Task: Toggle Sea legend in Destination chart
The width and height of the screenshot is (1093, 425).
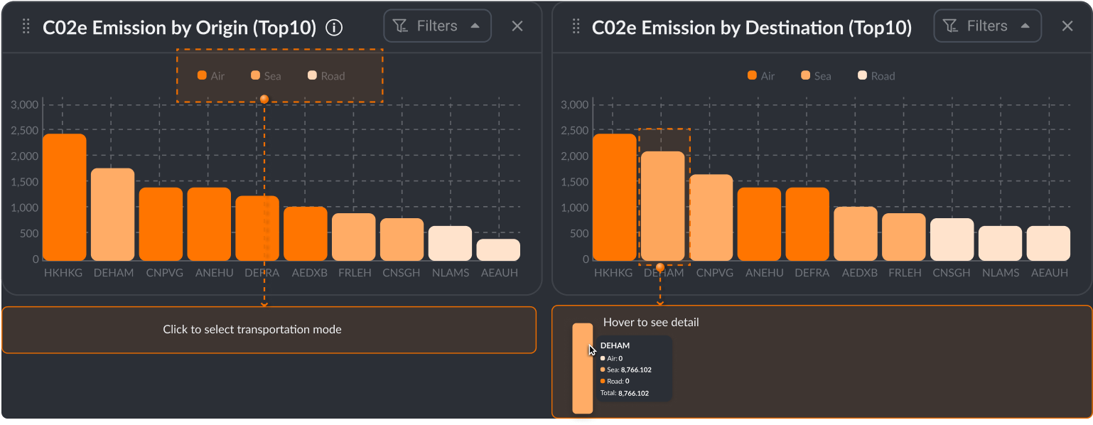Action: (x=816, y=76)
